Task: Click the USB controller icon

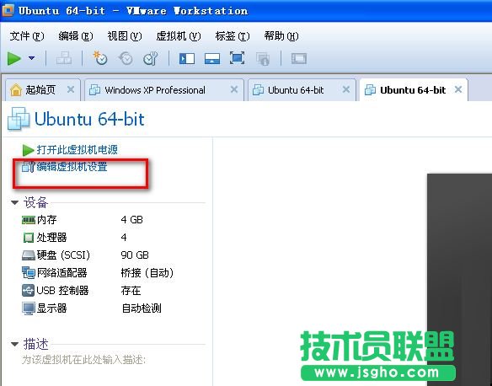Action: coord(29,291)
